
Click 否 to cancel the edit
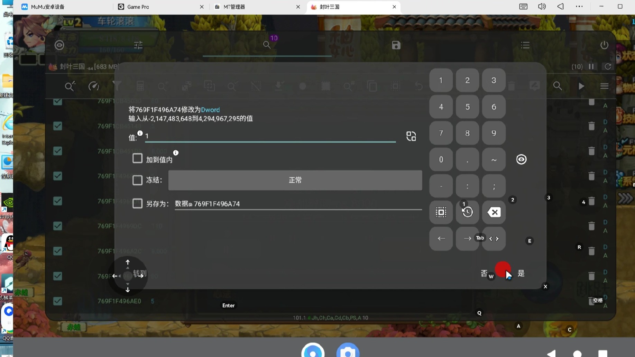(x=484, y=273)
